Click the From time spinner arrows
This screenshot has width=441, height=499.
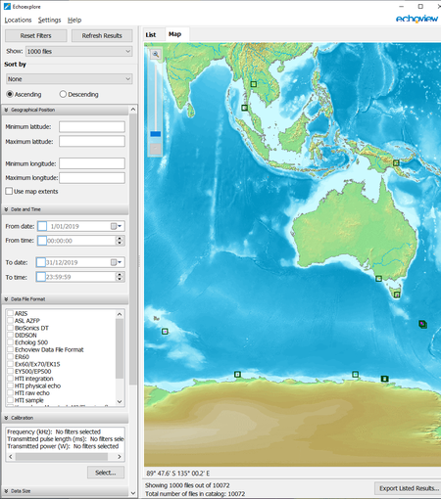[120, 241]
